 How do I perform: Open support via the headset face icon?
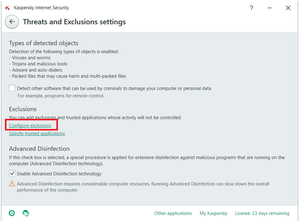point(25,213)
